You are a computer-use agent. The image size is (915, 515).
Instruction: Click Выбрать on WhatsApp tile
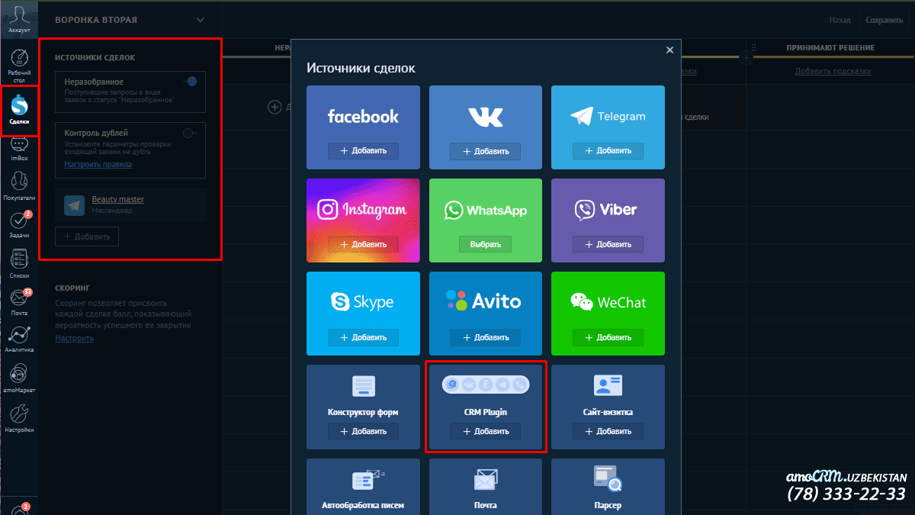coord(485,244)
